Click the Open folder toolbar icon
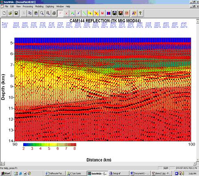 pos(10,13)
